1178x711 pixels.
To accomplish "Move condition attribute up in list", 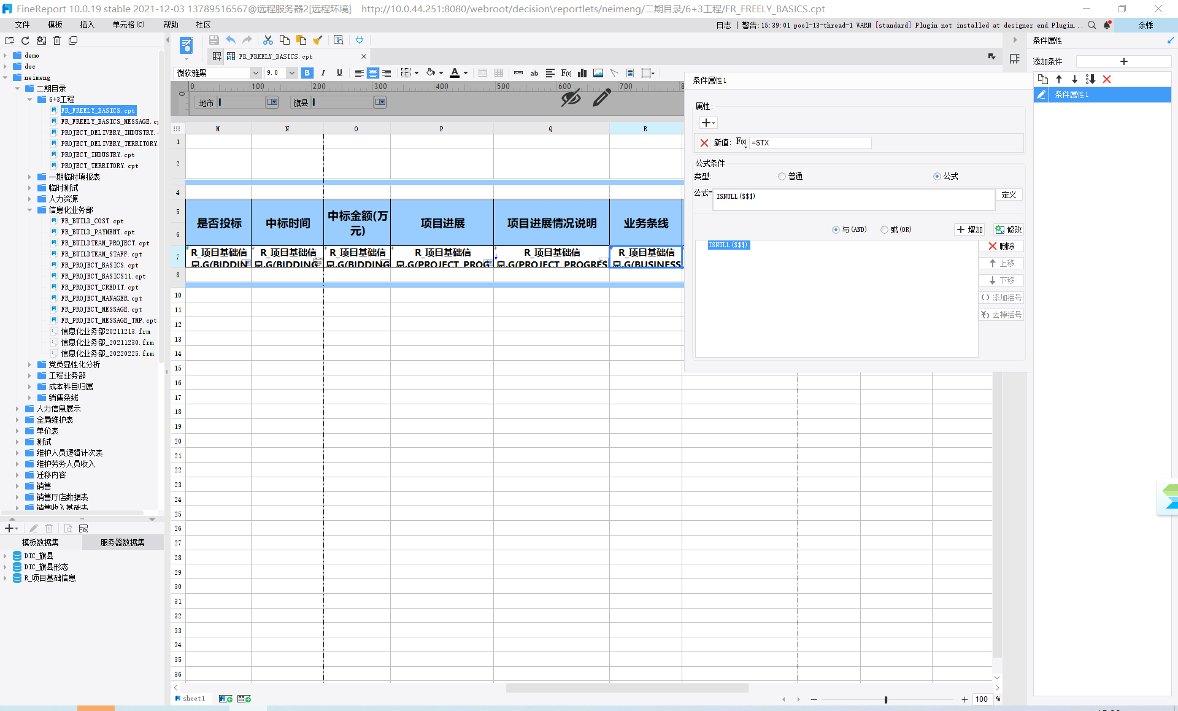I will (x=1059, y=79).
